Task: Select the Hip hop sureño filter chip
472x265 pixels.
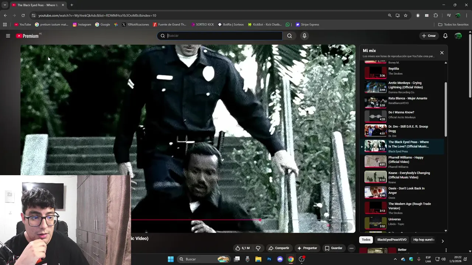Action: (x=424, y=240)
